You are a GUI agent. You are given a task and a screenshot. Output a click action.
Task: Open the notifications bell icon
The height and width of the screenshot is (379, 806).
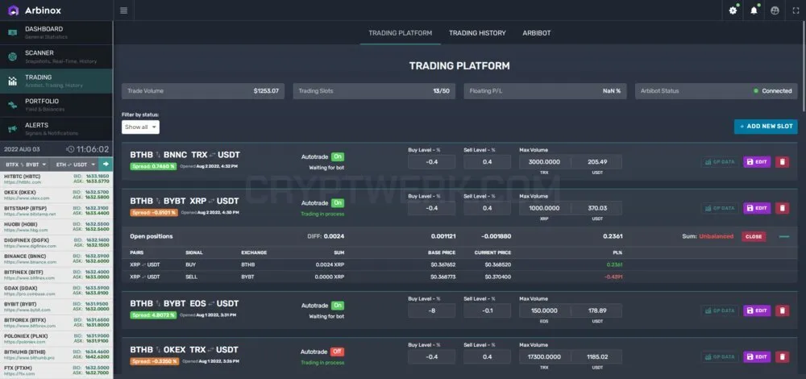754,10
